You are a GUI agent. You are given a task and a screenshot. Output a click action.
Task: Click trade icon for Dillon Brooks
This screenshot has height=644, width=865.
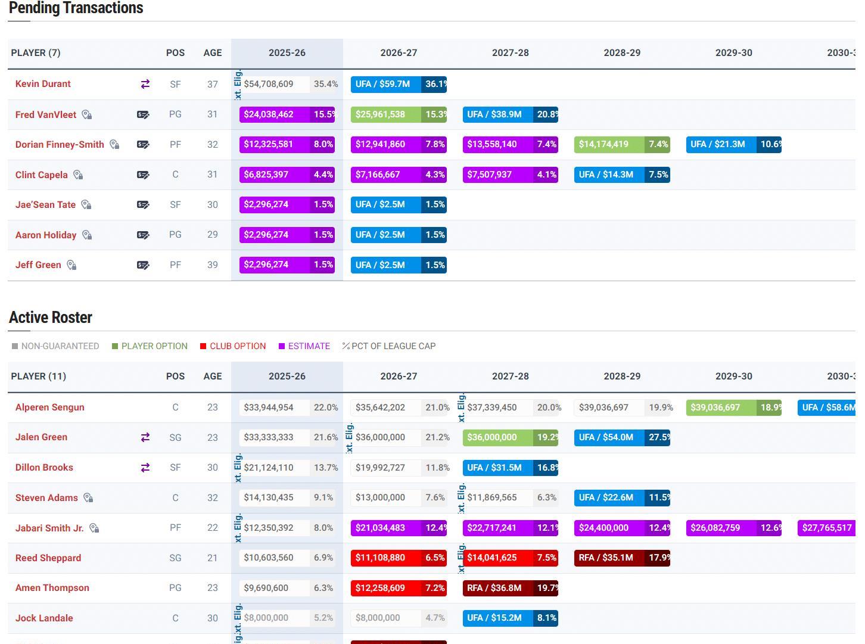coord(145,468)
